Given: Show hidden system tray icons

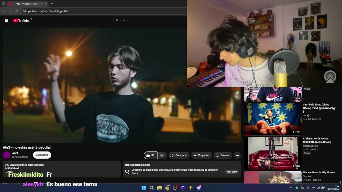Looking at the screenshot, I should (291, 188).
